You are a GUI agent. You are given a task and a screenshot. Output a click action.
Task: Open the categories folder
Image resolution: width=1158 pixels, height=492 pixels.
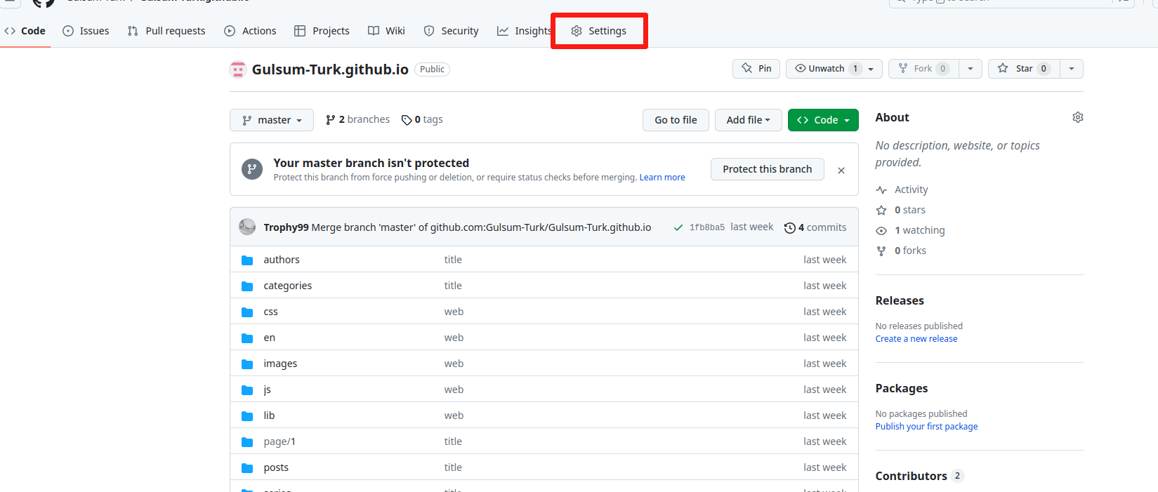(x=288, y=286)
